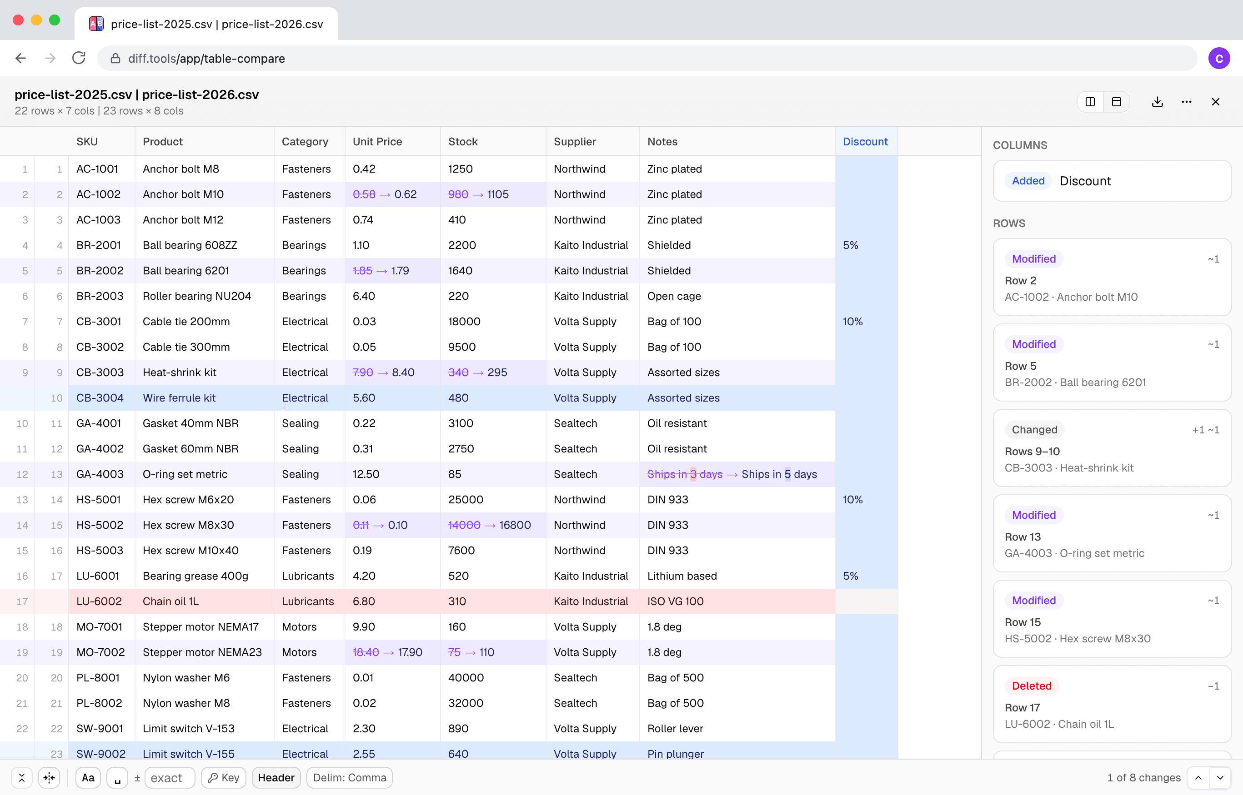Screen dimensions: 1243x795
Task: Toggle the whitespace comparison option
Action: pos(117,777)
